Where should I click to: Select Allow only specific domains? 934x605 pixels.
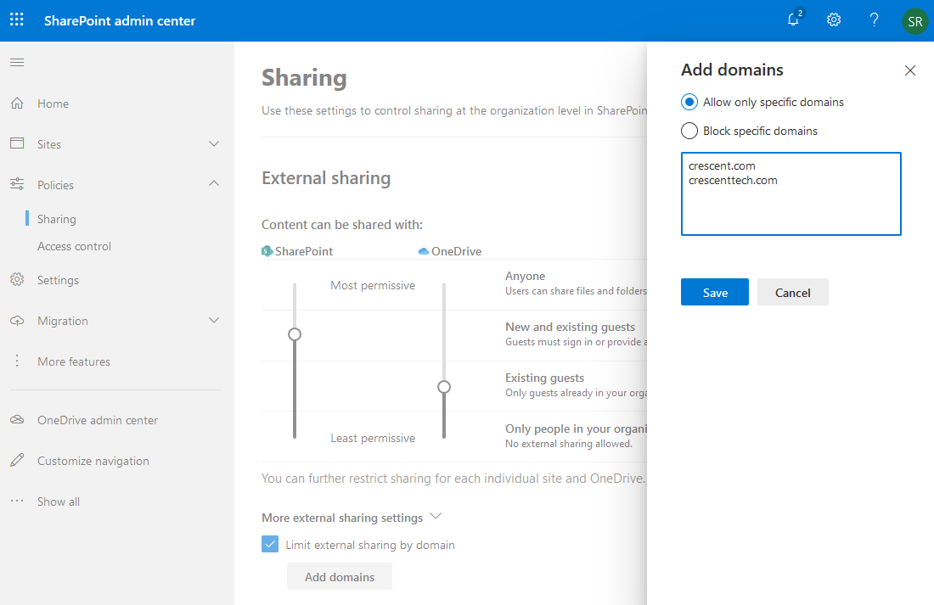pos(689,102)
